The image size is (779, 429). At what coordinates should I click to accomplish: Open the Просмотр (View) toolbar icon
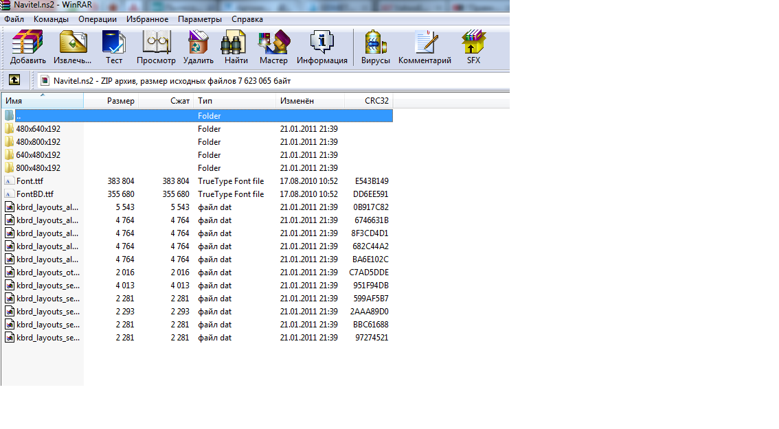[156, 47]
